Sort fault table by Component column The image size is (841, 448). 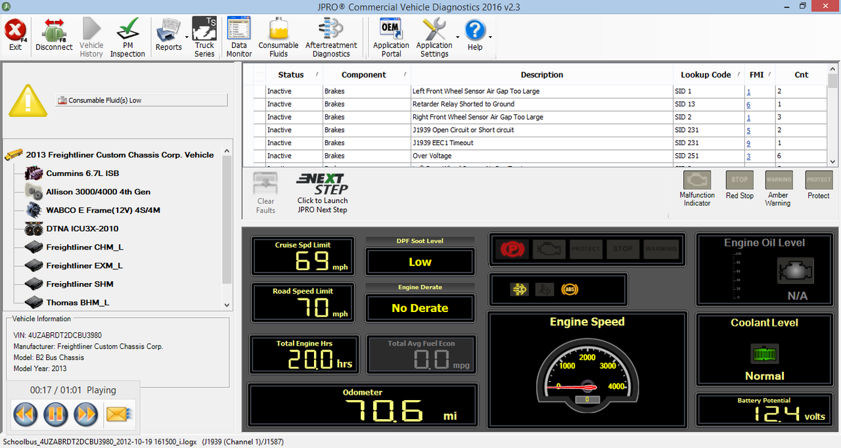[367, 74]
